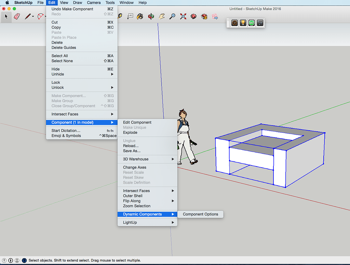Select the Pan hand tool

pos(162,16)
